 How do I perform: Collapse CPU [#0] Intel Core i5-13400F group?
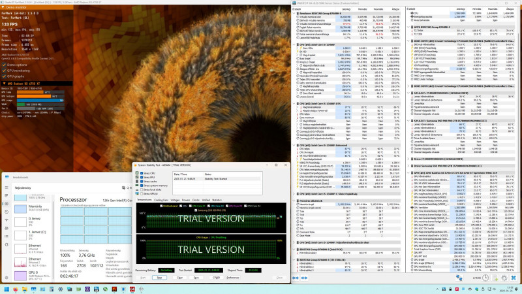click(x=294, y=44)
